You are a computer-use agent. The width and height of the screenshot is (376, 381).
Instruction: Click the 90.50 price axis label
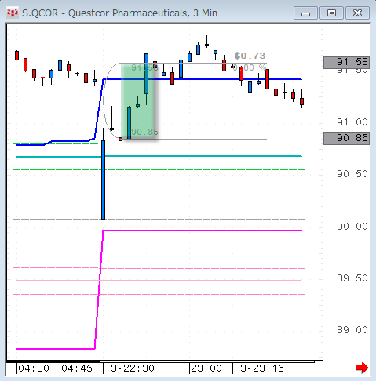point(352,174)
